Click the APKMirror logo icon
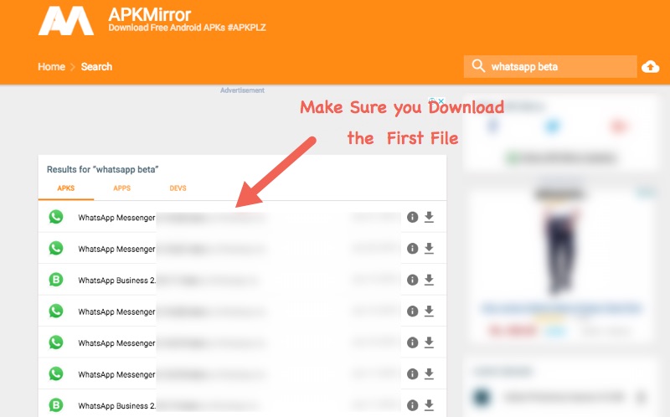The width and height of the screenshot is (670, 417). (66, 20)
